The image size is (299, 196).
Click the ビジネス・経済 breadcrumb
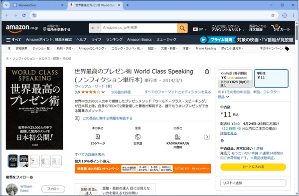click(x=49, y=59)
